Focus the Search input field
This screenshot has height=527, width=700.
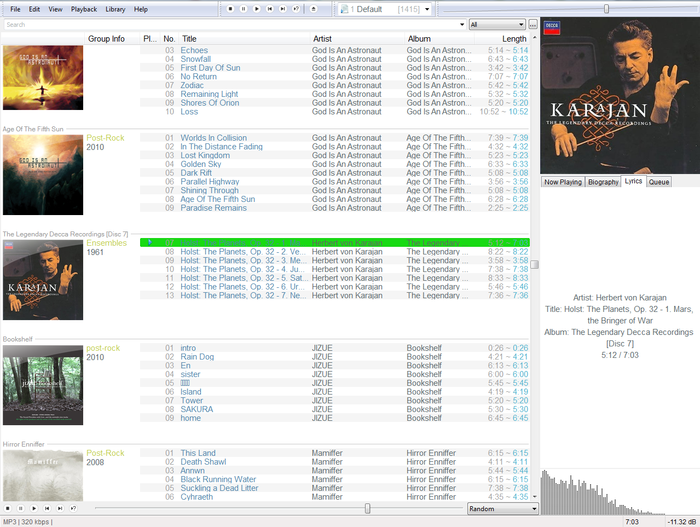pyautogui.click(x=231, y=25)
